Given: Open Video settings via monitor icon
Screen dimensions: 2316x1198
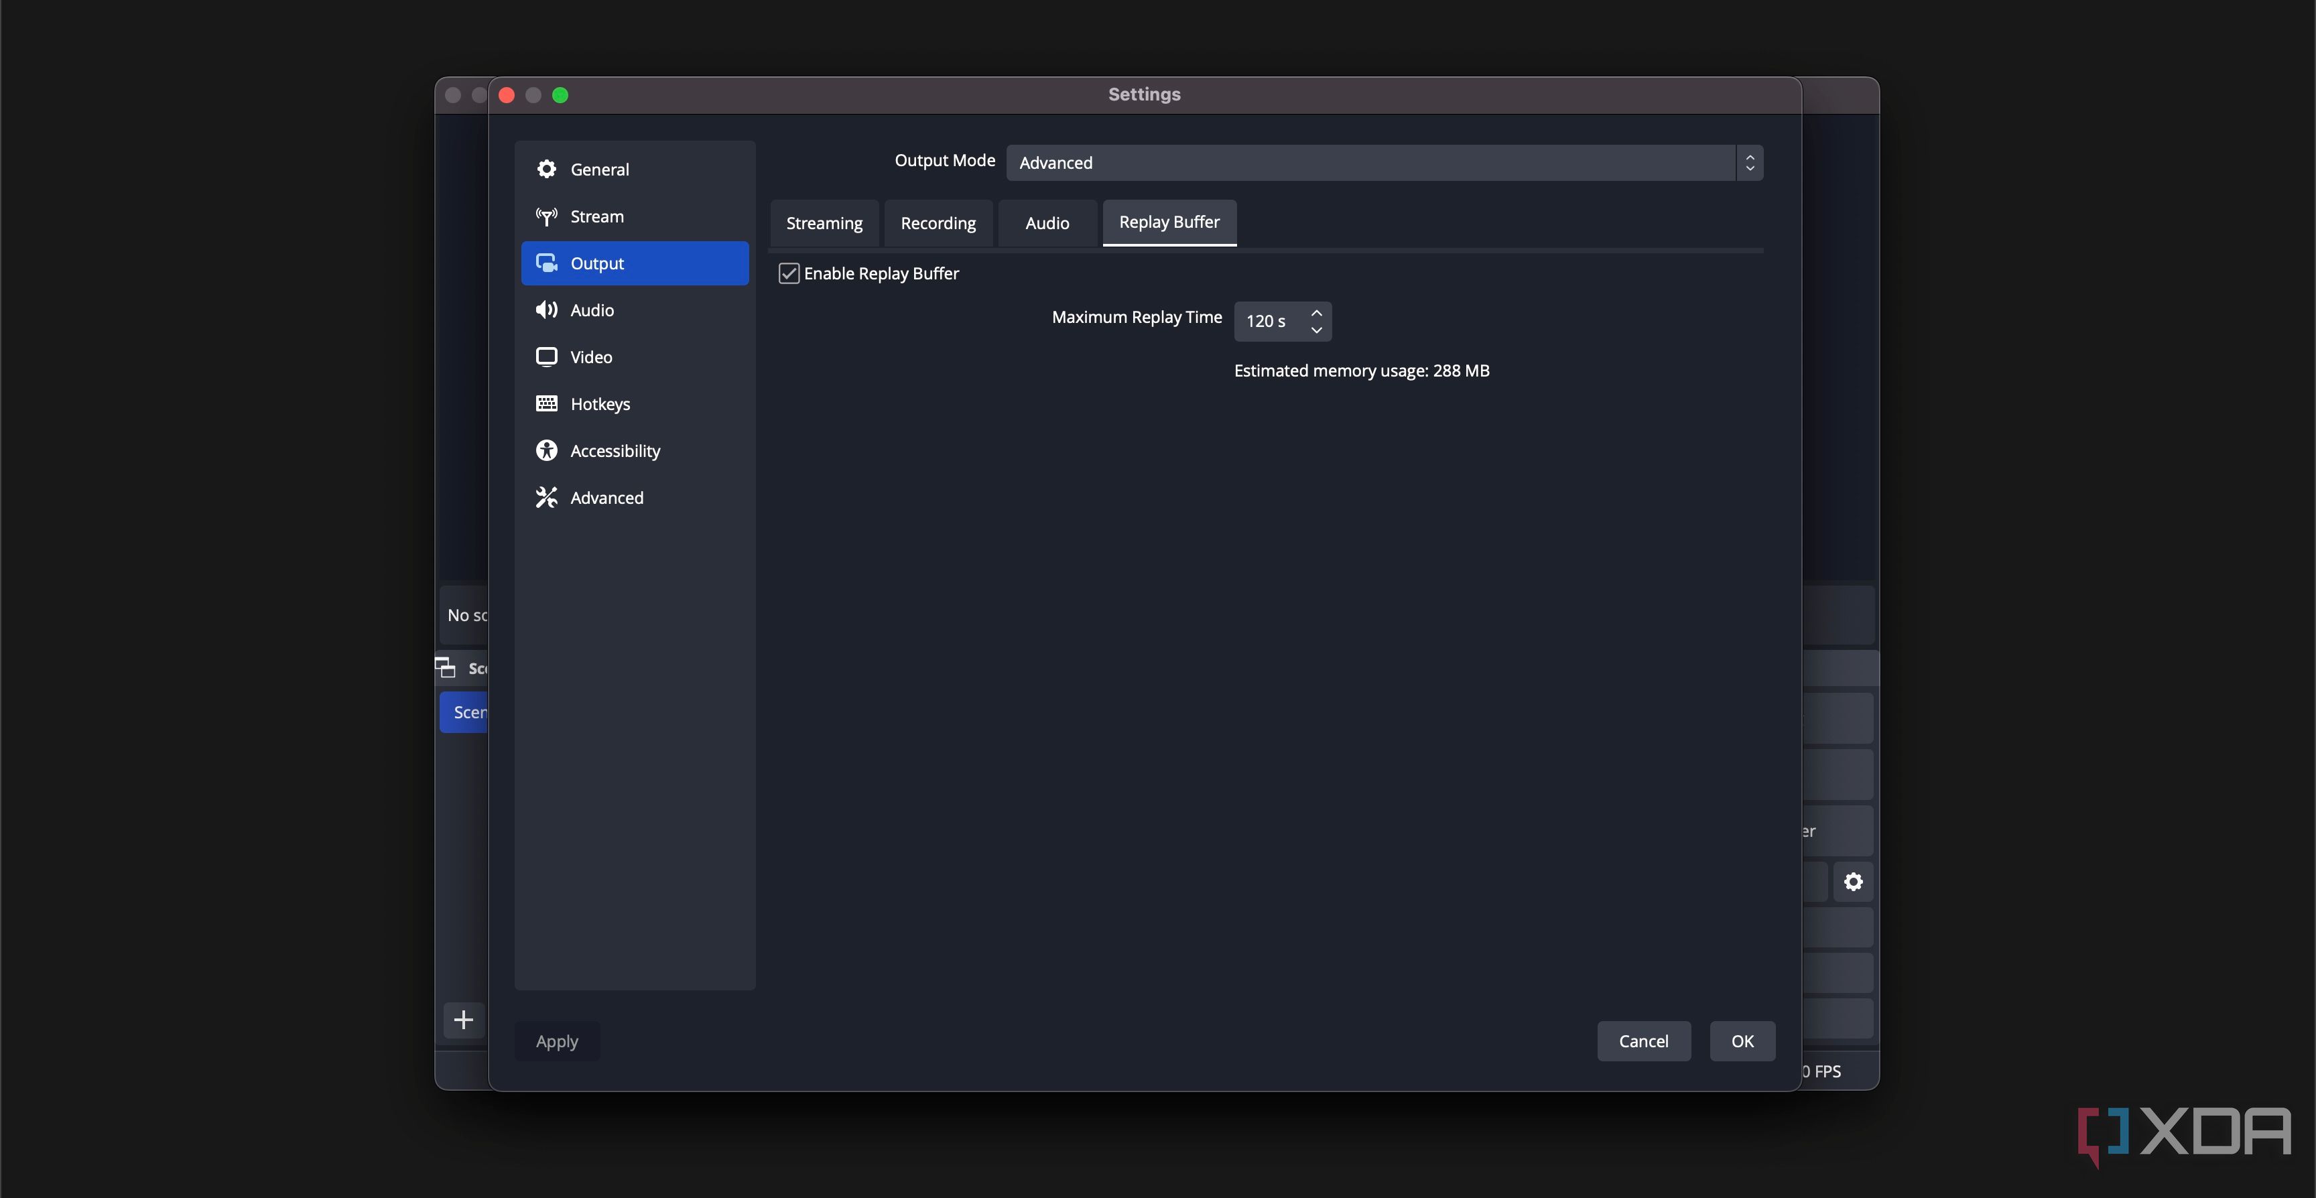Looking at the screenshot, I should coord(545,357).
